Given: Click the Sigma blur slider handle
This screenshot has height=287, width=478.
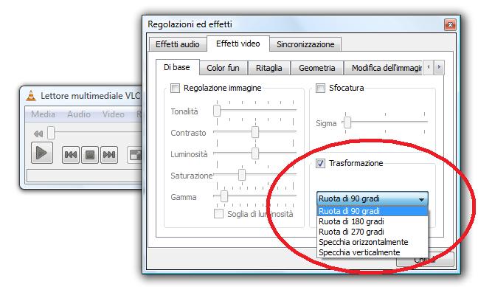Looking at the screenshot, I should tap(347, 122).
